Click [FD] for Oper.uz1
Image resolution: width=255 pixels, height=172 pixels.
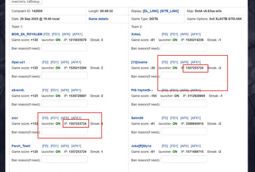click(45, 62)
